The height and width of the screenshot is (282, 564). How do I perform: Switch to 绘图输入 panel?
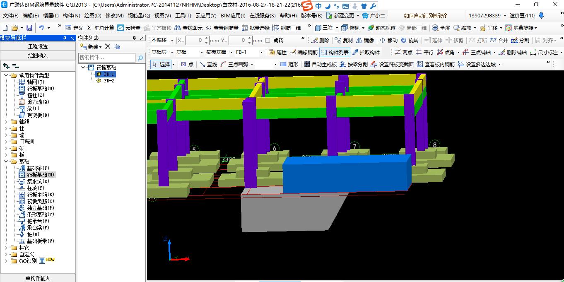[38, 55]
